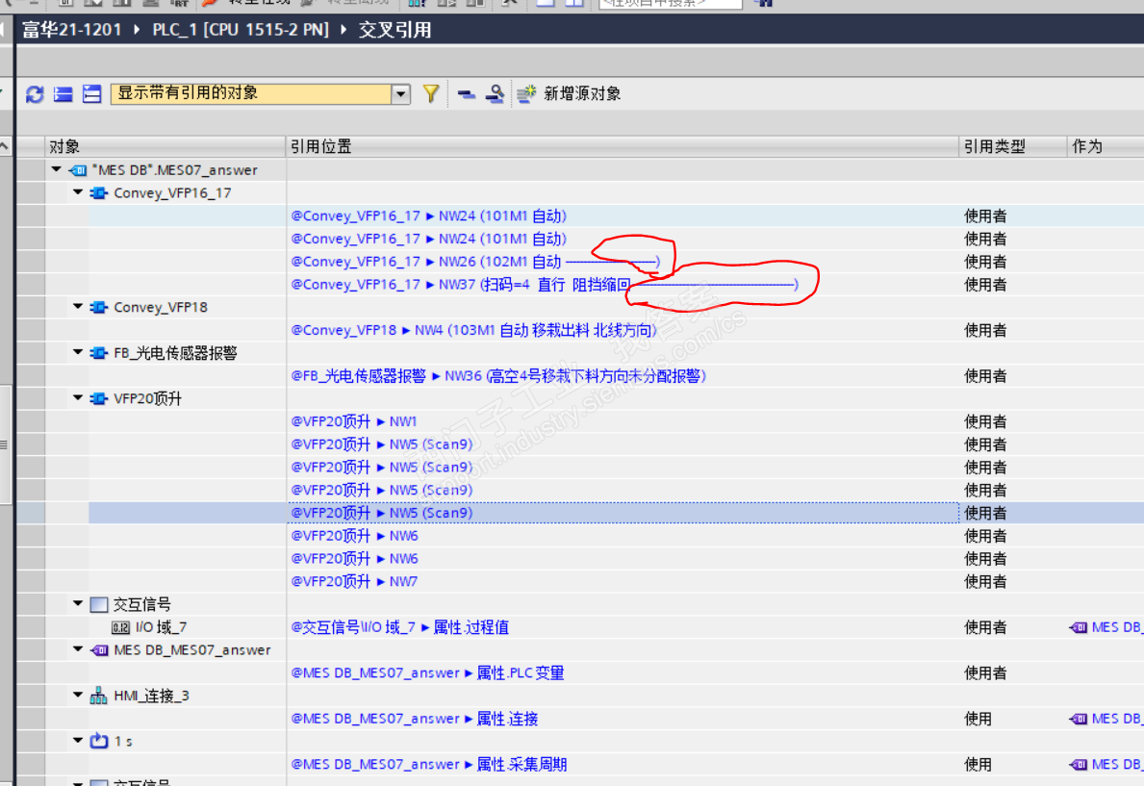
Task: Open the MES DB_MES07_answer 属性.连接 reference
Action: pos(415,719)
